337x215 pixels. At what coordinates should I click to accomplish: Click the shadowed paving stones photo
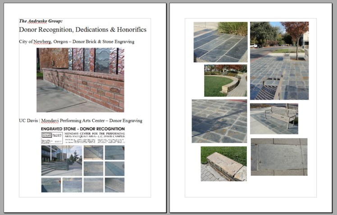pos(219,121)
